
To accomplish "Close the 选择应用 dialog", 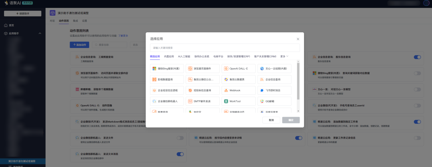I will (x=298, y=39).
